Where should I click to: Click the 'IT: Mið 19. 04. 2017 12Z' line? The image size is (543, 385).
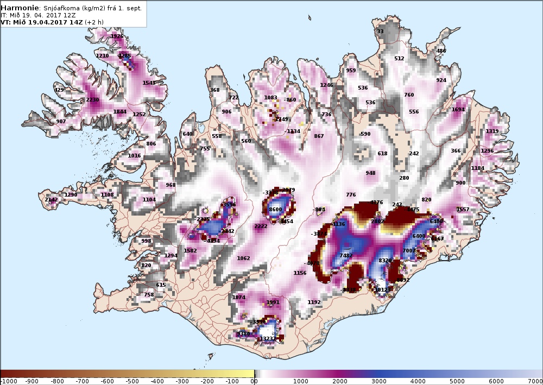[x=37, y=15]
